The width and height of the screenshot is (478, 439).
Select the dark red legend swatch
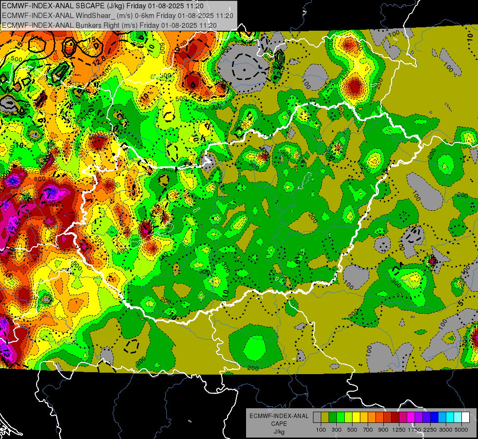[x=395, y=418]
